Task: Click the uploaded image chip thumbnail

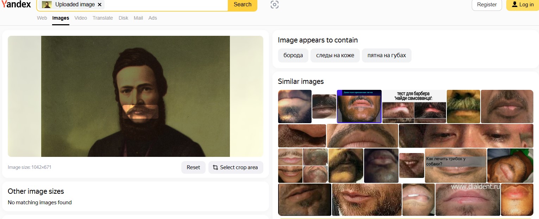Action: (47, 5)
